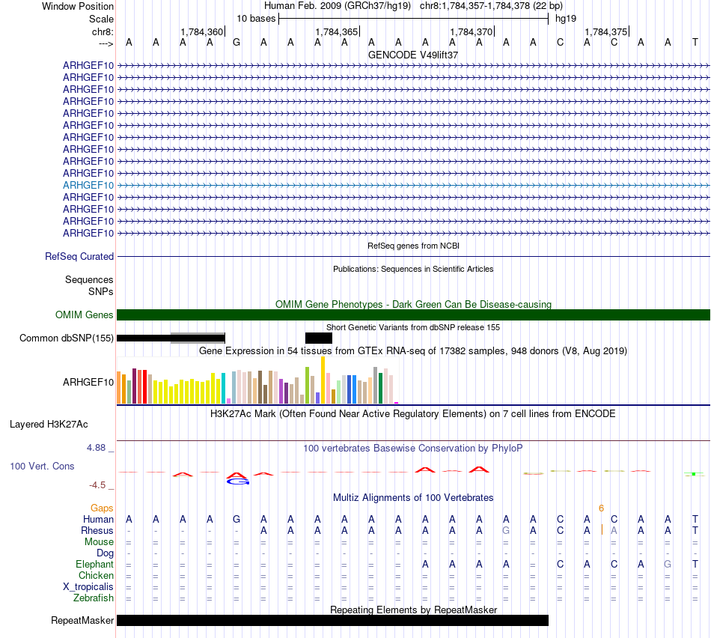The width and height of the screenshot is (711, 638).
Task: Click the hg19 text beside scale bar
Action: coord(566,19)
